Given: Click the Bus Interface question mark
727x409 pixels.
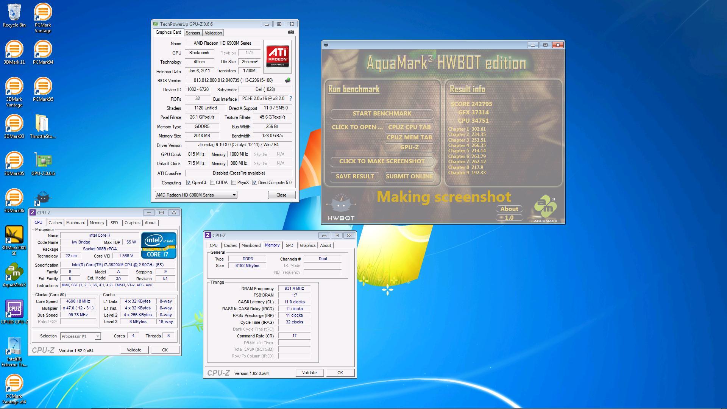Looking at the screenshot, I should click(291, 98).
